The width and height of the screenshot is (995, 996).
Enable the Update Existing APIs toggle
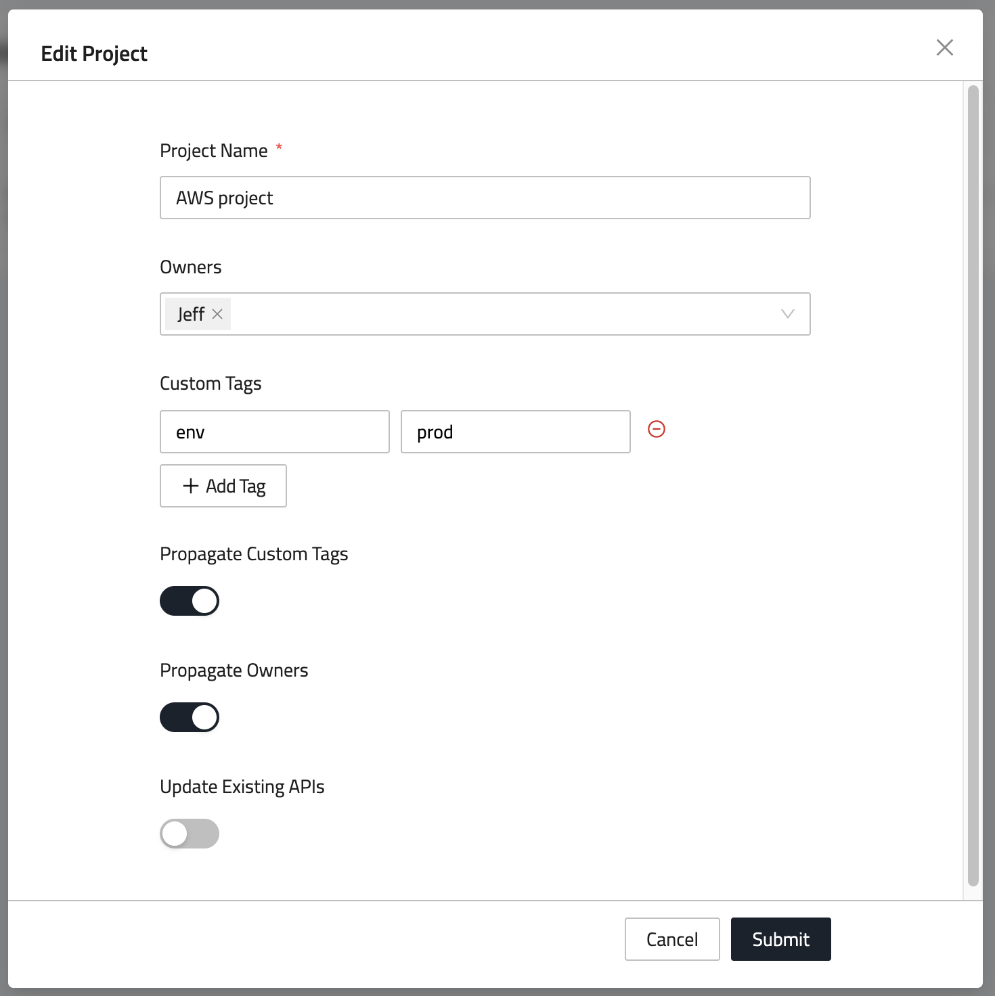190,834
